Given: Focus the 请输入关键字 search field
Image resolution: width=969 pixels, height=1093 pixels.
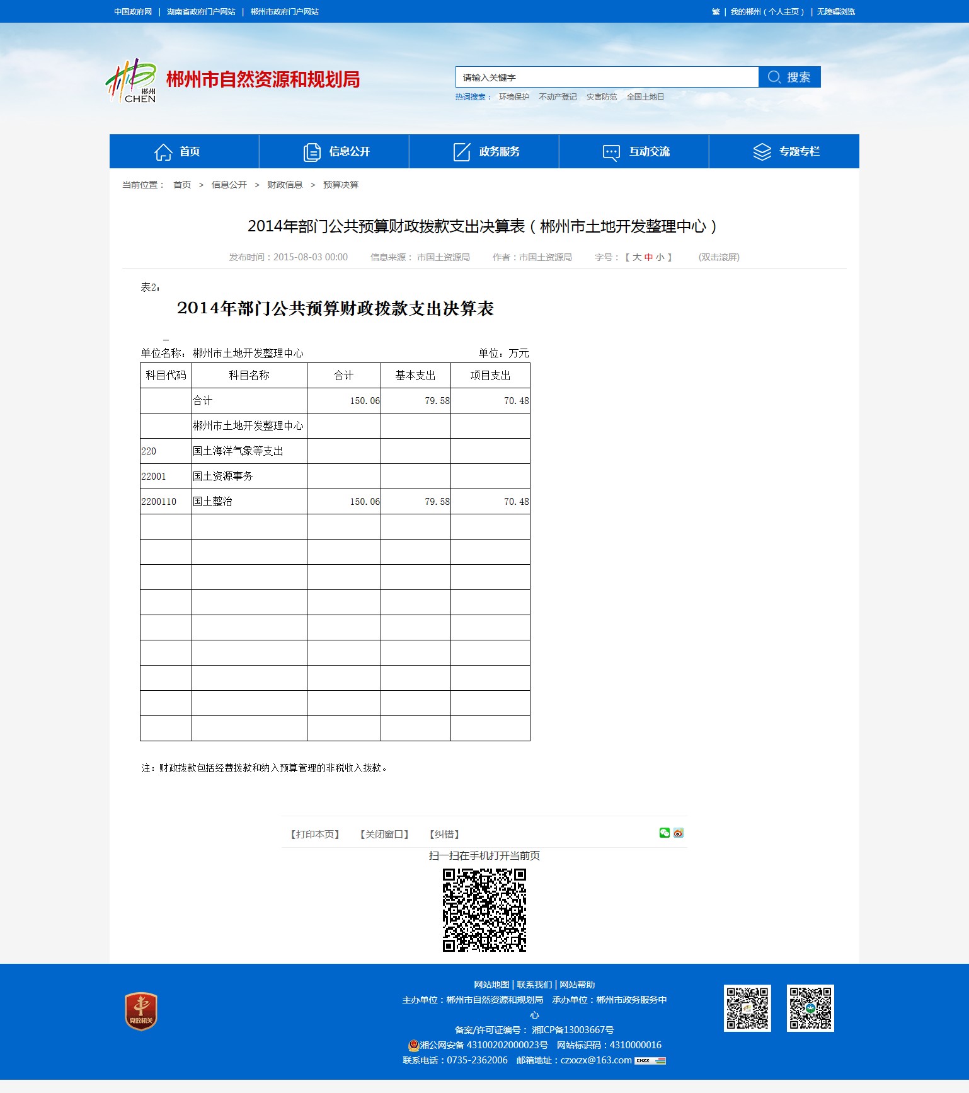Looking at the screenshot, I should point(607,77).
